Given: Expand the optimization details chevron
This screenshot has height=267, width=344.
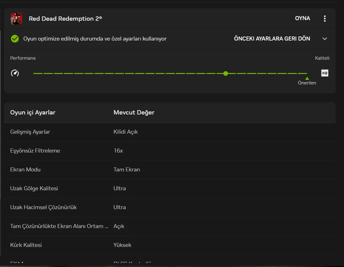Looking at the screenshot, I should pyautogui.click(x=324, y=39).
